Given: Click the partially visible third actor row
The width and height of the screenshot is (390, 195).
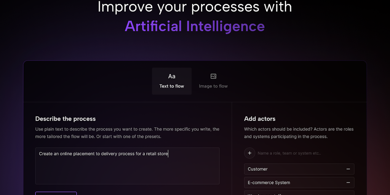Looking at the screenshot, I should (x=299, y=193).
